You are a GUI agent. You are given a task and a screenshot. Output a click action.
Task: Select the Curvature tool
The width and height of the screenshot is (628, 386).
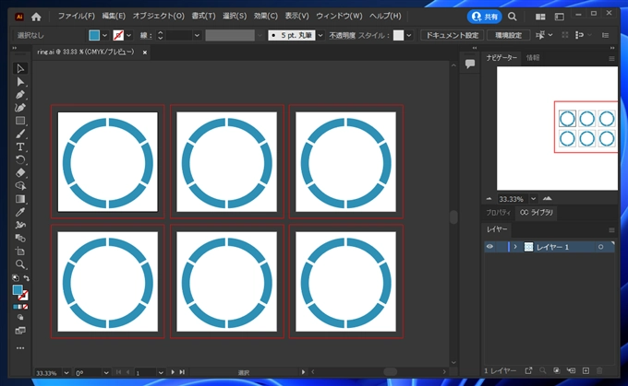[x=20, y=108]
